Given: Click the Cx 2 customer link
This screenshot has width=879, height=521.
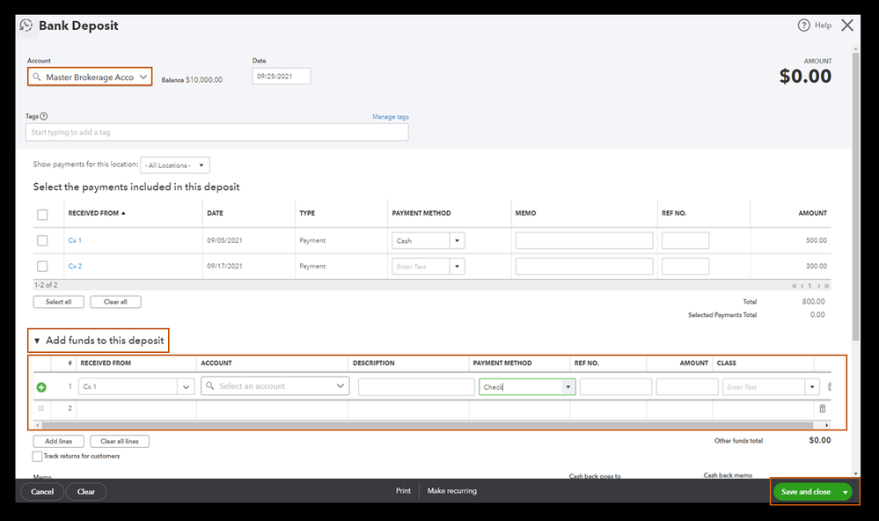Looking at the screenshot, I should 75,266.
